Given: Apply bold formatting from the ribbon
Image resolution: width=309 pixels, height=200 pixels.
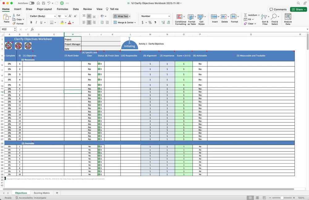Looking at the screenshot, I should (x=31, y=22).
